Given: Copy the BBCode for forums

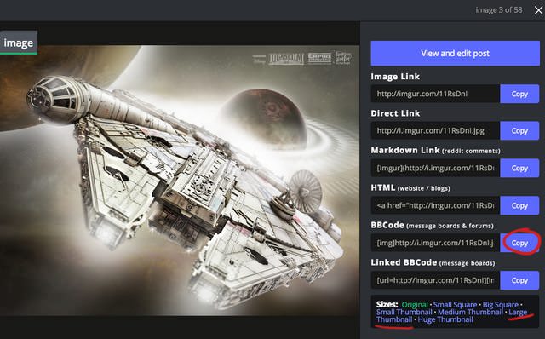Looking at the screenshot, I should click(519, 243).
